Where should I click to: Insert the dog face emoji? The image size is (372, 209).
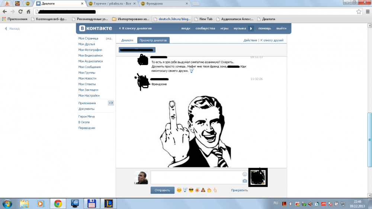185,190
